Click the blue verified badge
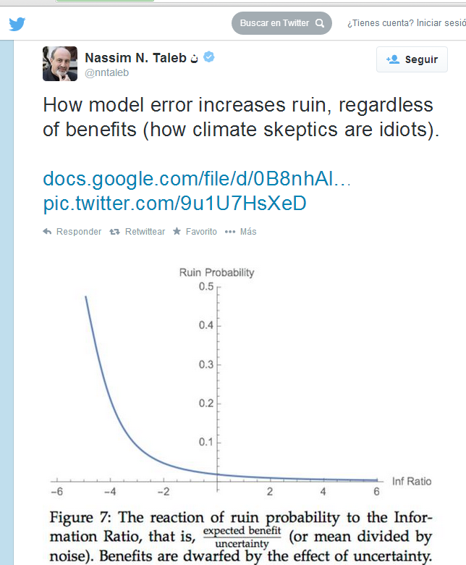Viewport: 466px width, 565px height. 210,57
